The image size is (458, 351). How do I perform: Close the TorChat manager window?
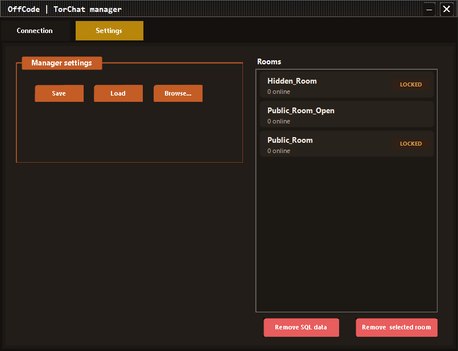(x=447, y=9)
